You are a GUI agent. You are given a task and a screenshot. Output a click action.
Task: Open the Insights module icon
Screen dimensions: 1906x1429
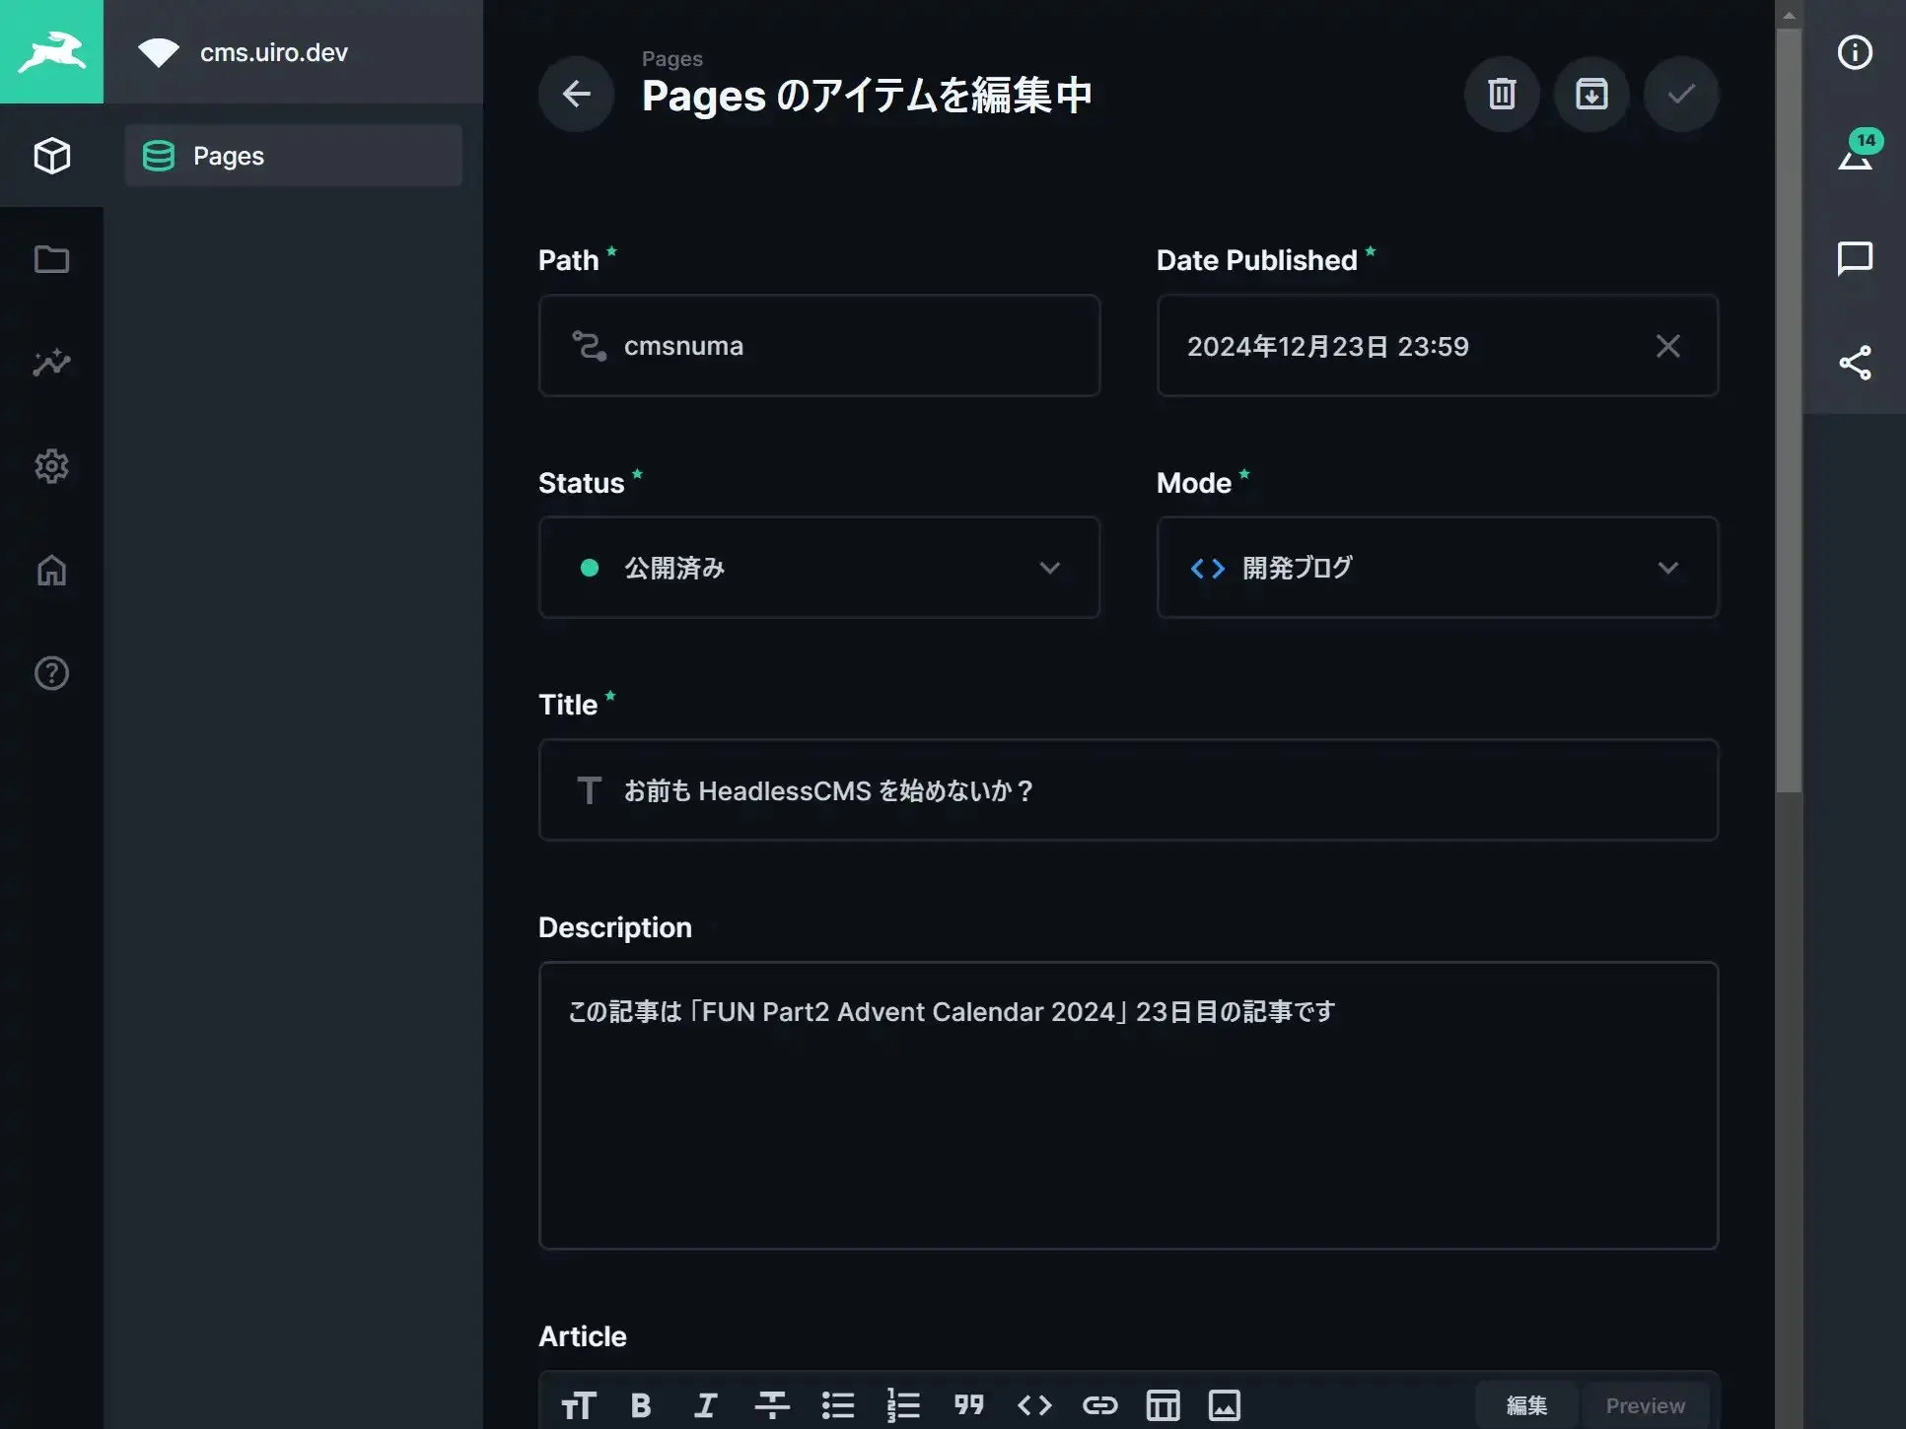[51, 363]
